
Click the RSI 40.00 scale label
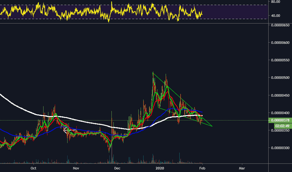(x=276, y=16)
